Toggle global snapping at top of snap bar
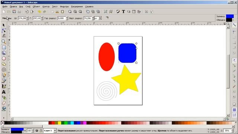This screenshot has height=134, width=238. tap(234, 25)
